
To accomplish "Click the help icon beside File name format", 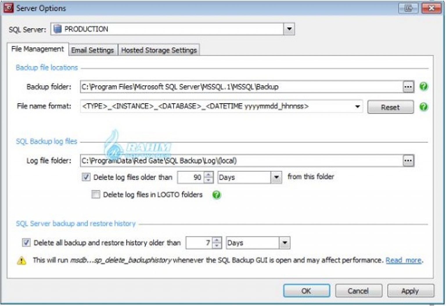I will [x=424, y=107].
